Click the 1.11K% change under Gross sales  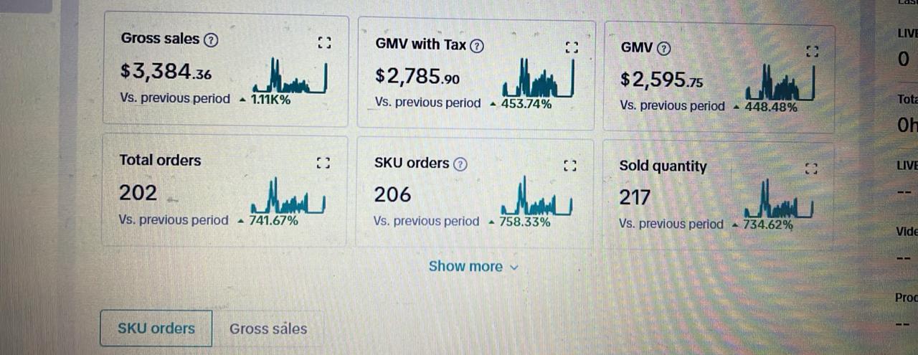point(270,100)
